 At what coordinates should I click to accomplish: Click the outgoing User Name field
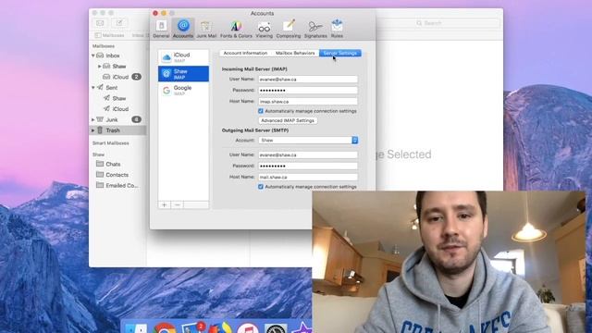pos(308,154)
